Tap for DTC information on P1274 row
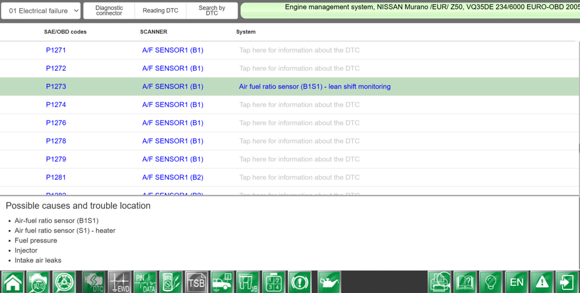Viewport: 580px width, 293px height. [x=300, y=104]
